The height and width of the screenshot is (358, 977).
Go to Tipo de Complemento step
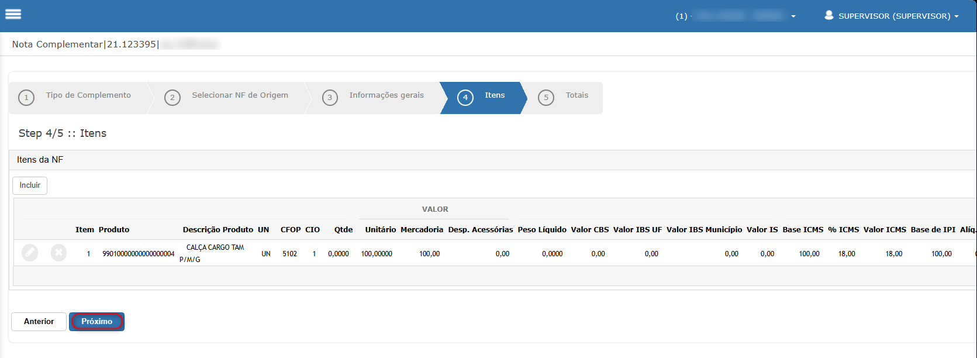click(88, 95)
